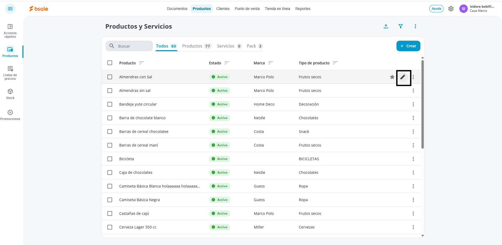Switch to Productos 77 tab
The width and height of the screenshot is (502, 245).
pos(197,46)
